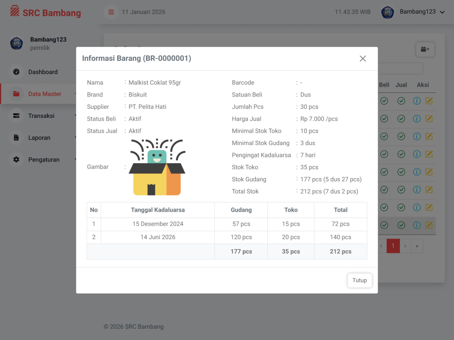Click the SRC Bambang logo

coord(45,12)
